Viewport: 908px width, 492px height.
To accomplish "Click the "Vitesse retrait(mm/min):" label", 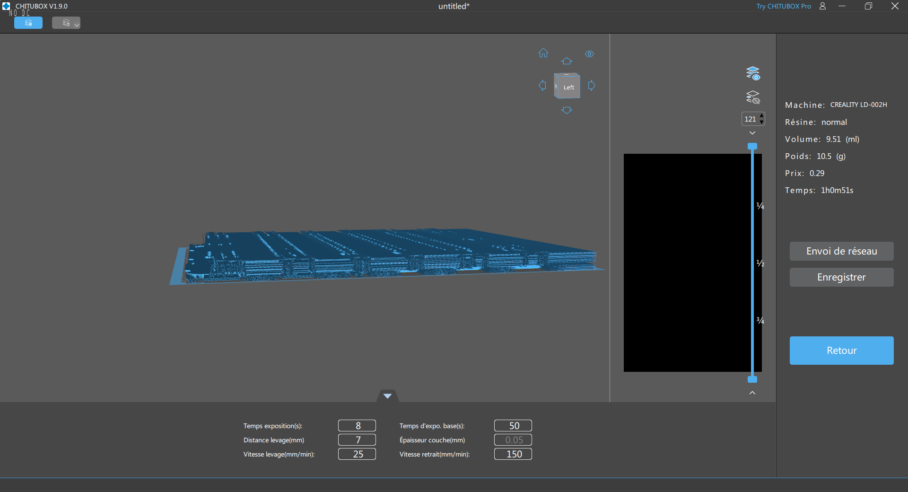I will [x=435, y=454].
